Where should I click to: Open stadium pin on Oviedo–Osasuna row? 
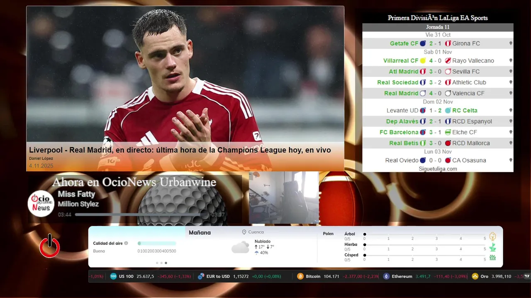click(511, 160)
